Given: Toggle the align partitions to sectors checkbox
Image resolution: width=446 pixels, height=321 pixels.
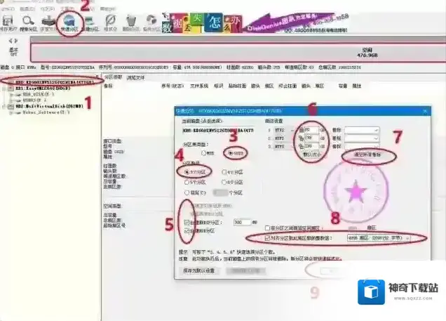Looking at the screenshot, I should click(x=267, y=239).
